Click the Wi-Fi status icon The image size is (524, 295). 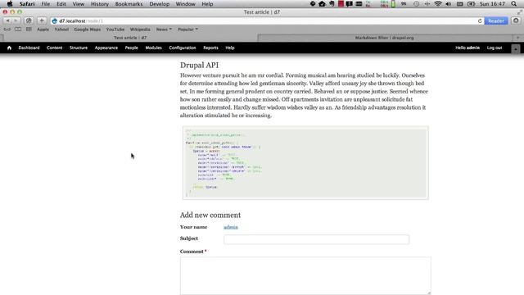(438, 4)
